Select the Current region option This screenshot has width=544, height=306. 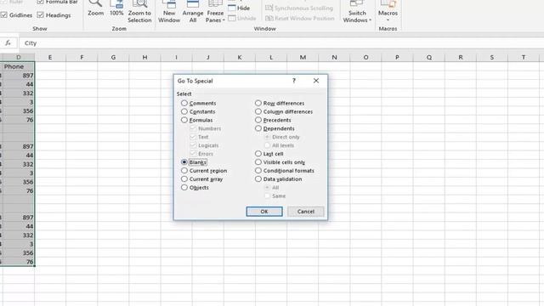pos(184,171)
